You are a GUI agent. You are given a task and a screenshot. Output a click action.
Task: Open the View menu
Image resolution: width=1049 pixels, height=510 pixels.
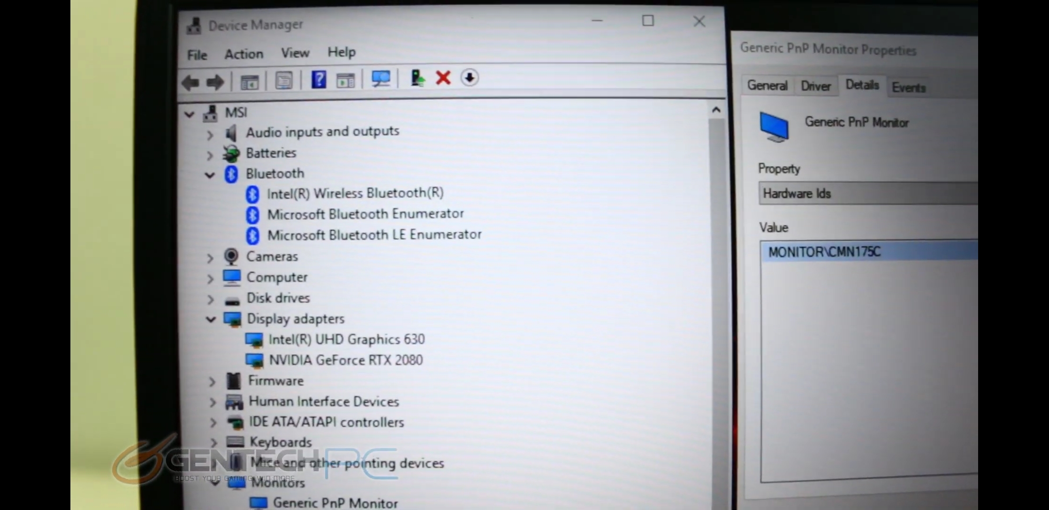pyautogui.click(x=295, y=52)
